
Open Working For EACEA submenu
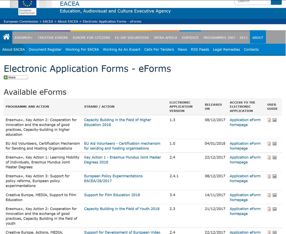82,50
